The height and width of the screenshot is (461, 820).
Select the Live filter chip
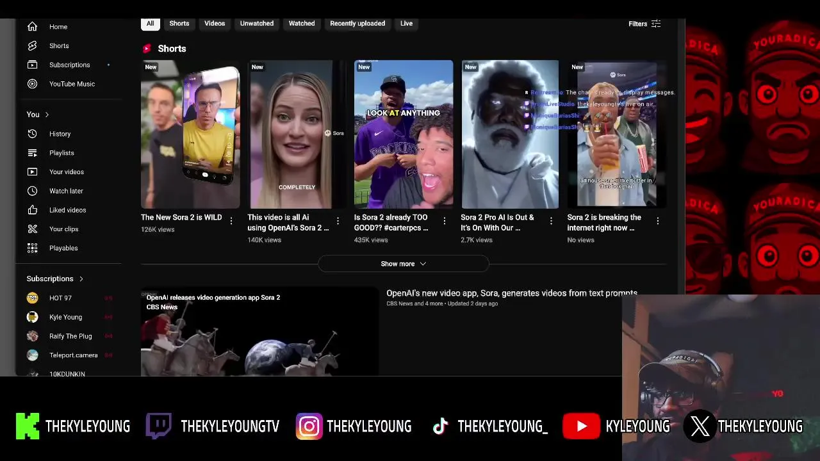tap(406, 24)
